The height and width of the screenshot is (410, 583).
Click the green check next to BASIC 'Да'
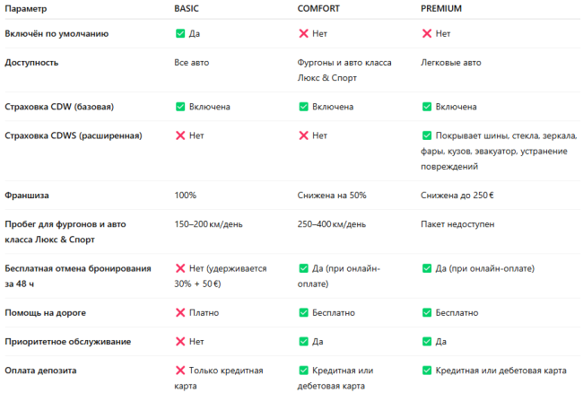tap(180, 33)
